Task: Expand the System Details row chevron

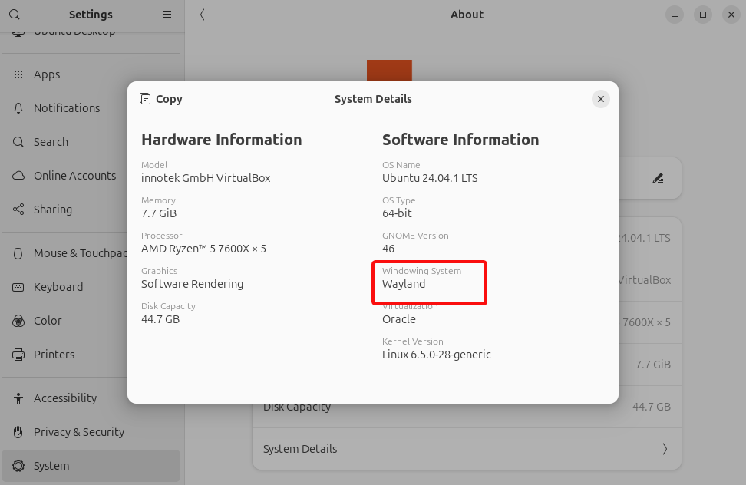Action: pos(665,449)
